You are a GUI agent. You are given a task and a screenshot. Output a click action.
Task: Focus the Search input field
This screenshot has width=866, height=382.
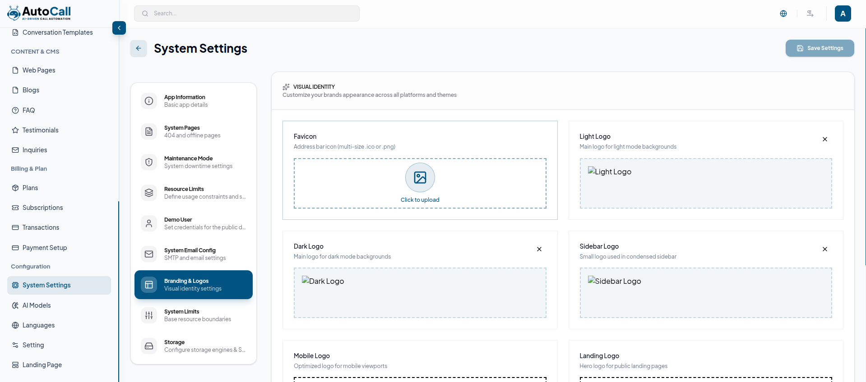(x=247, y=14)
